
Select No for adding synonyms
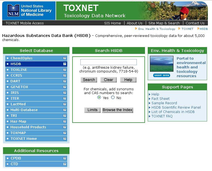tap(113, 97)
